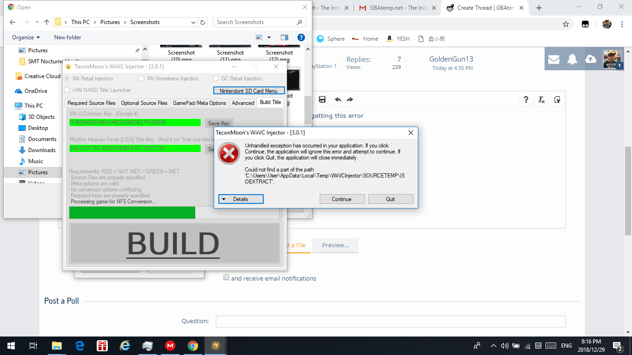Open GBAtemp inbox envelope icon

click(x=554, y=59)
